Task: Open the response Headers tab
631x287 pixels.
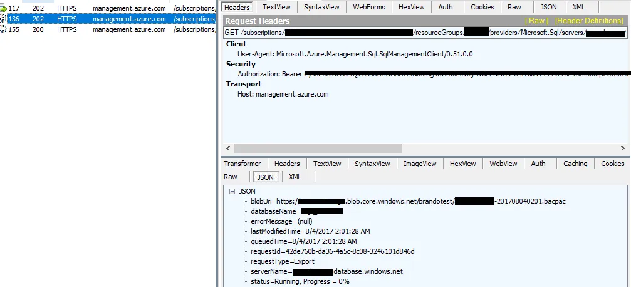Action: (x=287, y=164)
